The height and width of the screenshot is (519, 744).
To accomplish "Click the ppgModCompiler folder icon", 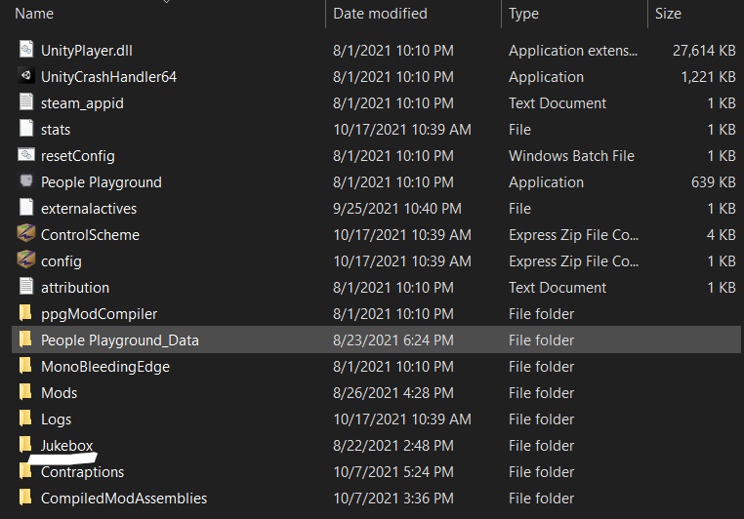I will pos(26,313).
